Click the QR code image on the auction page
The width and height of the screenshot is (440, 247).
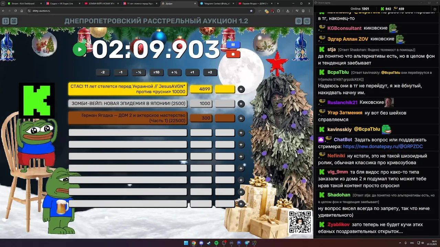coord(300,222)
